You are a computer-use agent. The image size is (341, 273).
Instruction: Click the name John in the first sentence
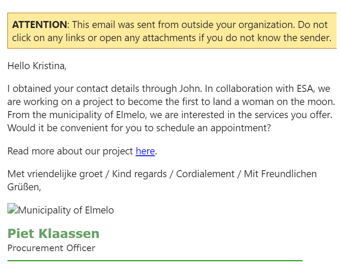[190, 89]
